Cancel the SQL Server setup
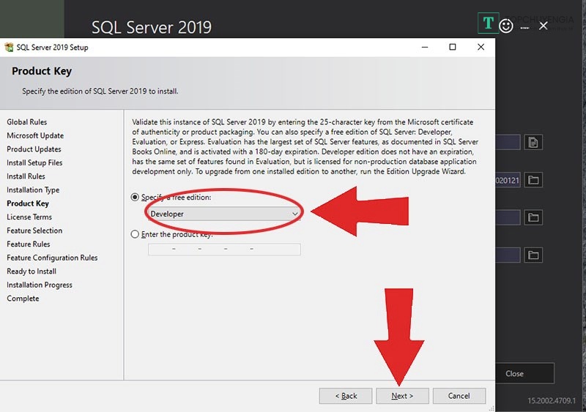Screen dimensions: 586x412 pyautogui.click(x=459, y=396)
